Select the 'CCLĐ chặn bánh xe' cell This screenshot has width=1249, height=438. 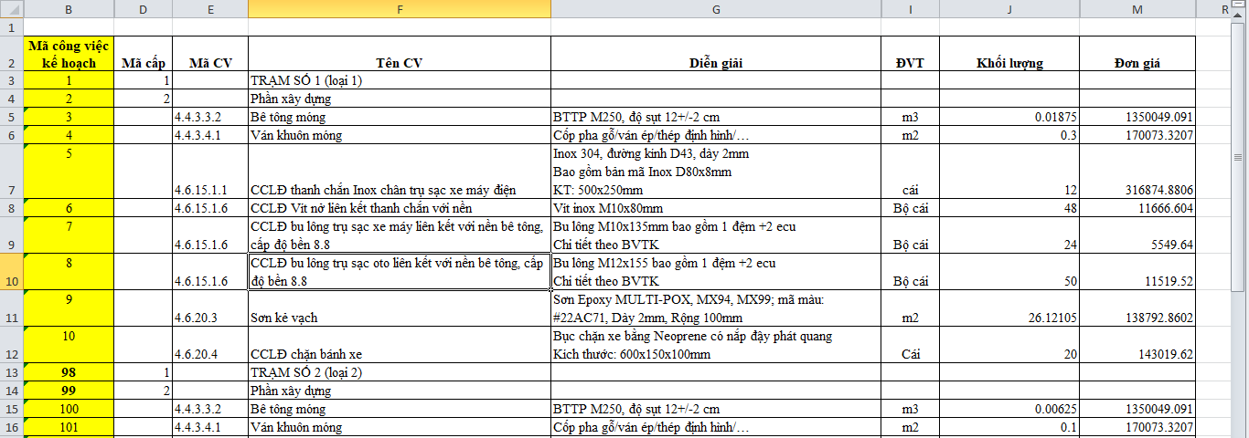[399, 345]
